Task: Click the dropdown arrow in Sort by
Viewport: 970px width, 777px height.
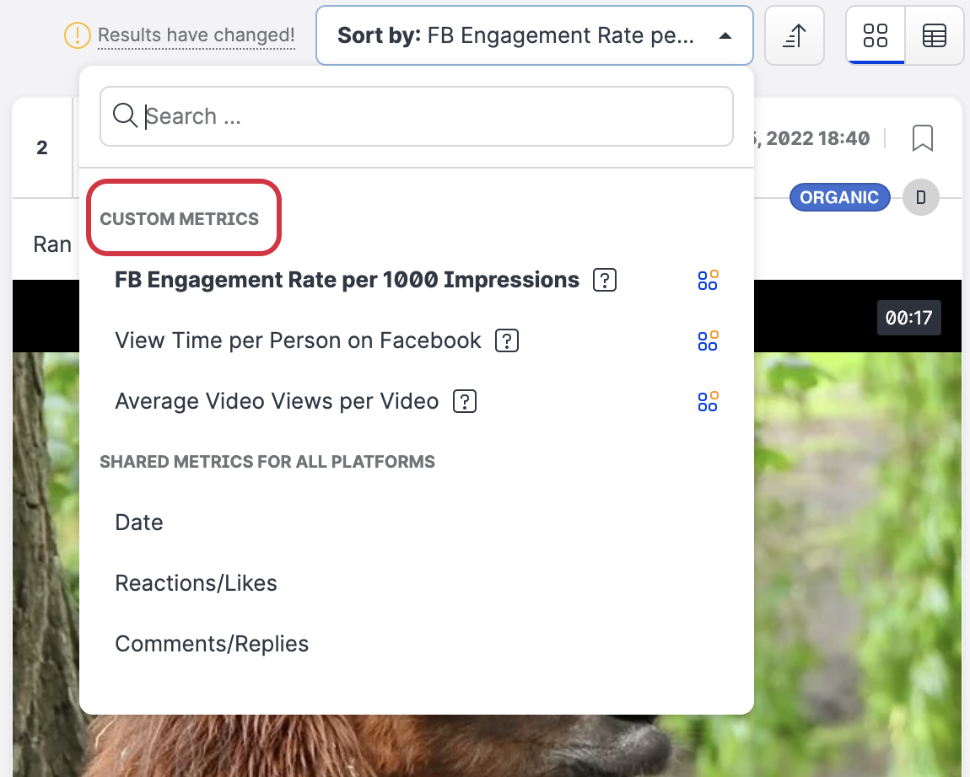Action: 725,36
